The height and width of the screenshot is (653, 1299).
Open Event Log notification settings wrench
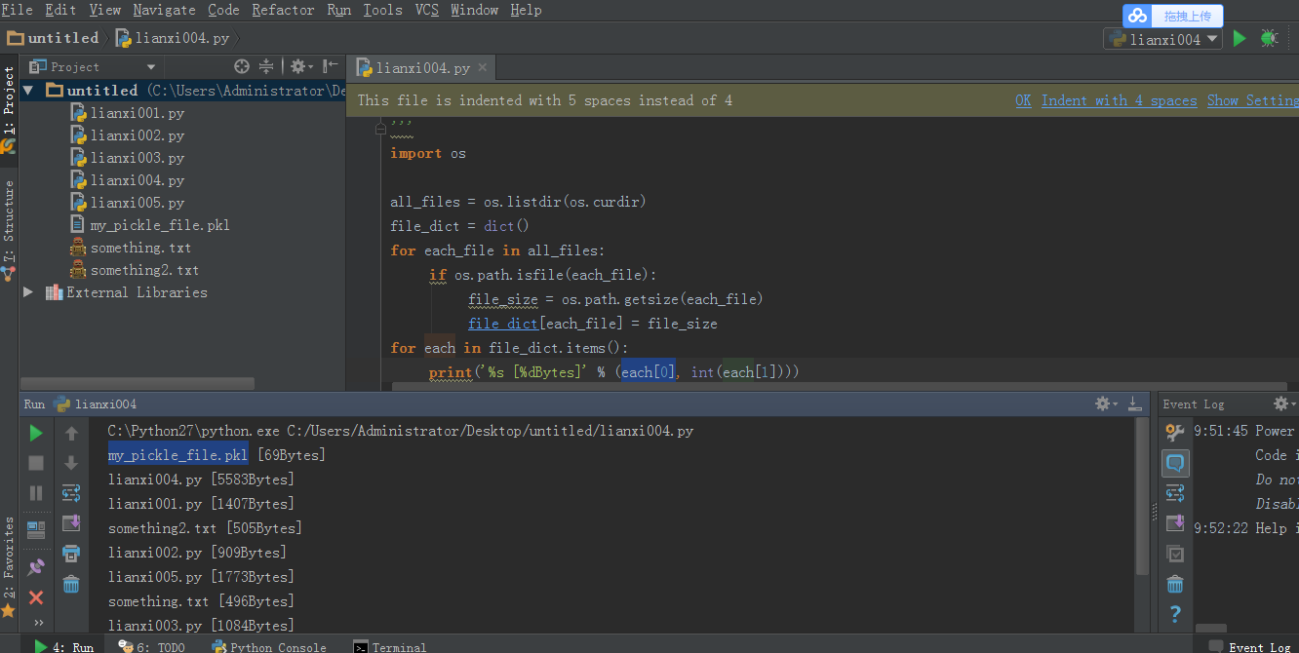(x=1175, y=433)
